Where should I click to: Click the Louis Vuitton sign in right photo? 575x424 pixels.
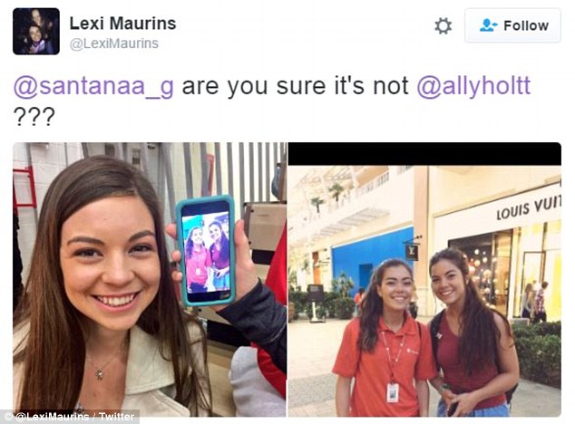(529, 207)
